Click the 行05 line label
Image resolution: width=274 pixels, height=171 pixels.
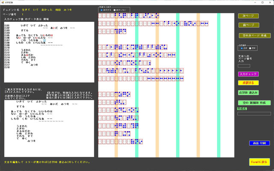tap(7, 35)
